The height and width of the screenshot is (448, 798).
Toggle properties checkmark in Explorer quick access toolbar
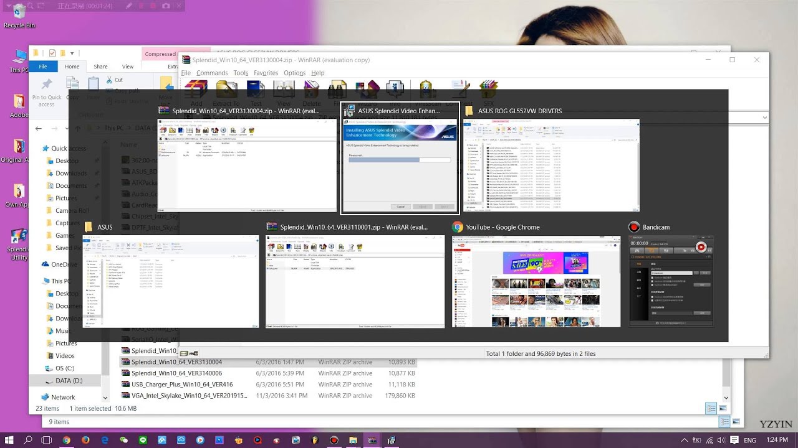(52, 54)
